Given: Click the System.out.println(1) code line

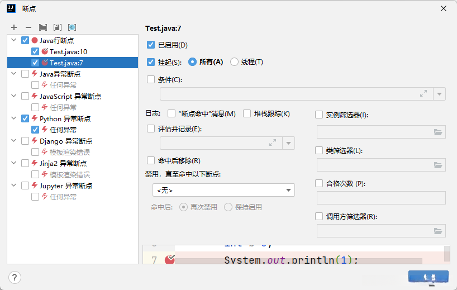Looking at the screenshot, I should (x=291, y=259).
